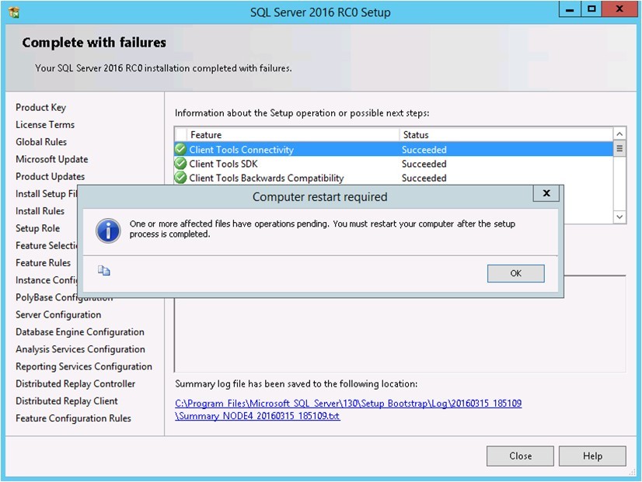
Task: Go to the Install Setup Files step
Action: pyautogui.click(x=47, y=193)
